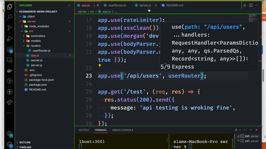Open the TERMINAL panel tab
This screenshot has height=149, width=266.
point(101,130)
